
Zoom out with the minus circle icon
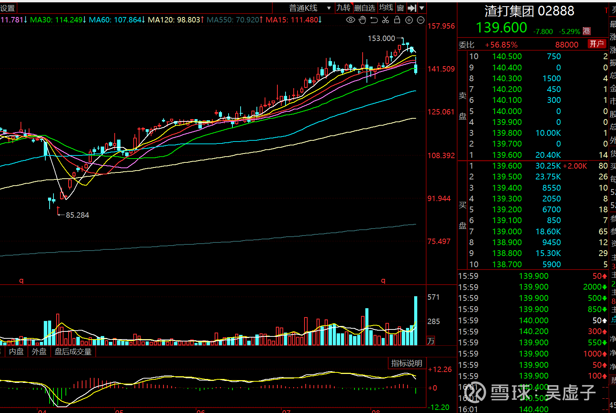421,20
